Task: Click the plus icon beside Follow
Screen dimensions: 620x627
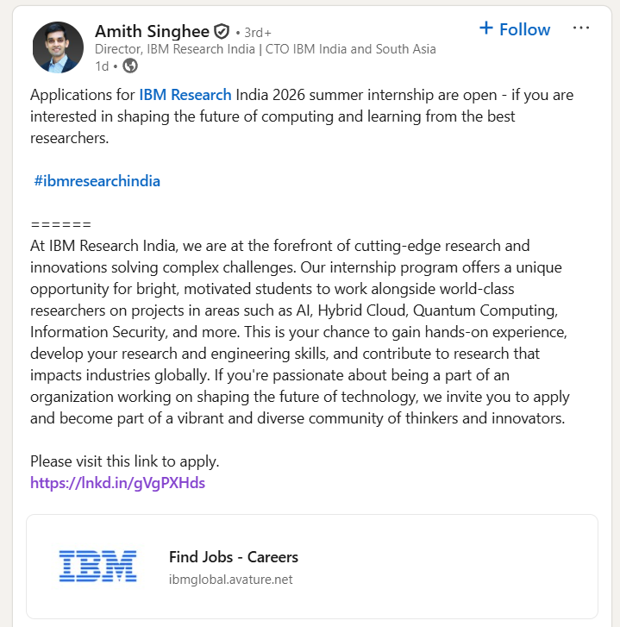Action: coord(486,28)
